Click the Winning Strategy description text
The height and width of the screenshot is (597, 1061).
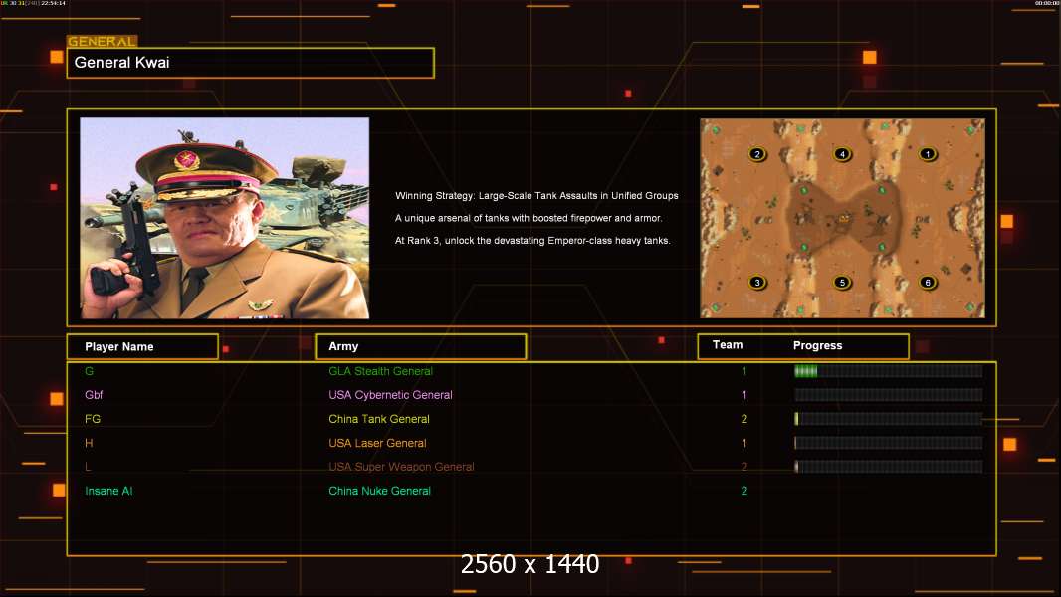point(536,196)
